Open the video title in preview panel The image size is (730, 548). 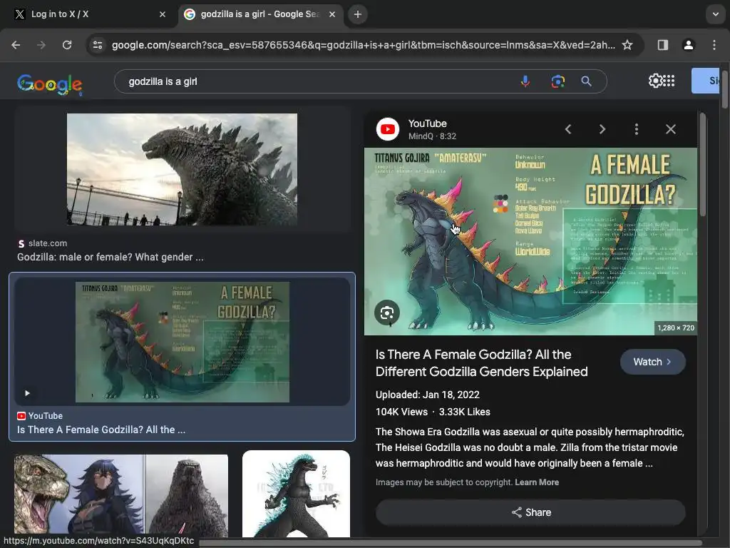[x=481, y=363]
